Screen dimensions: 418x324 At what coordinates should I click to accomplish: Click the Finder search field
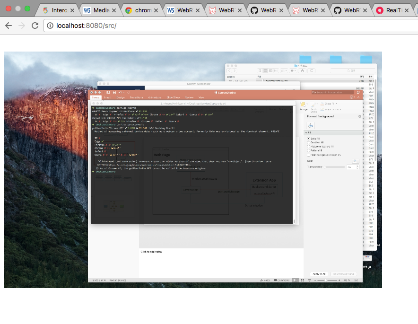[352, 70]
